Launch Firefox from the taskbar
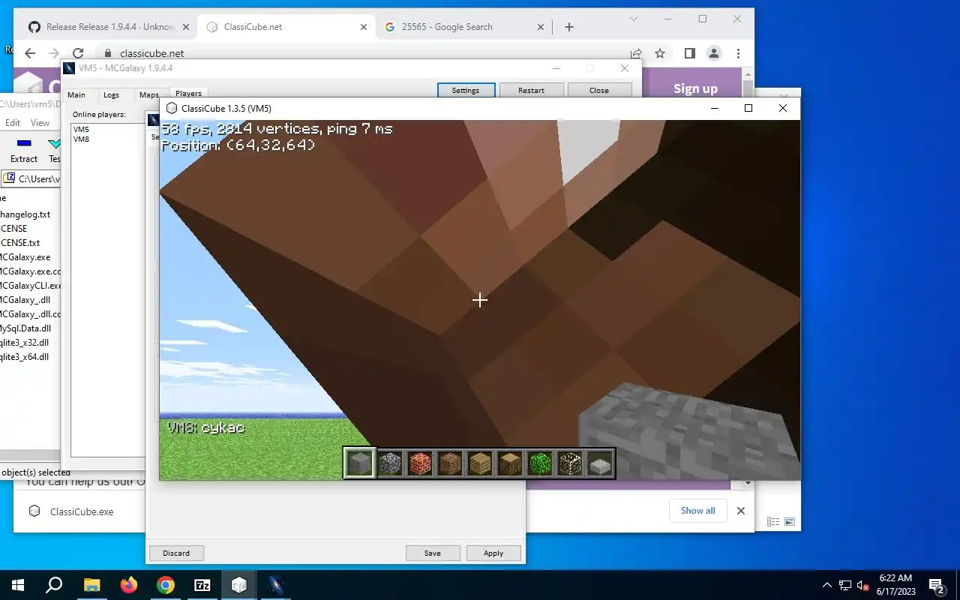 click(x=129, y=585)
